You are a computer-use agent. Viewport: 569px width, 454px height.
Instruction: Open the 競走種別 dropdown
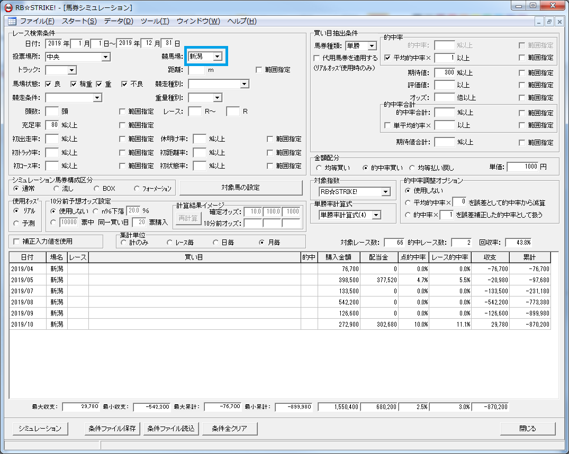click(x=245, y=84)
